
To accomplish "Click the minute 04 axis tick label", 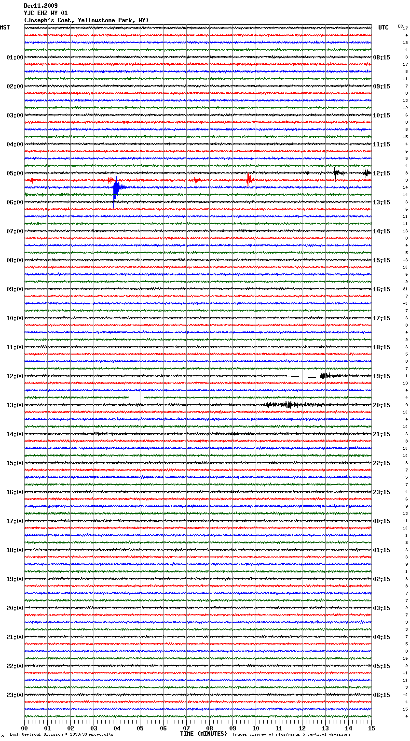I will [x=117, y=728].
